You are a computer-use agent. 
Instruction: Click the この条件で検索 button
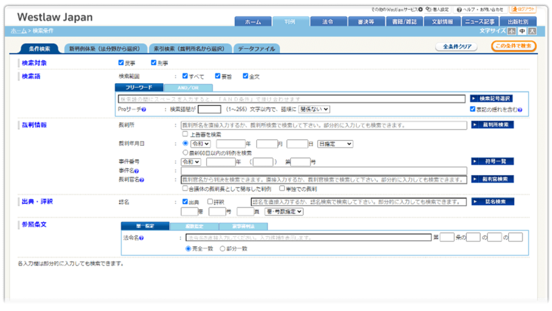click(514, 46)
